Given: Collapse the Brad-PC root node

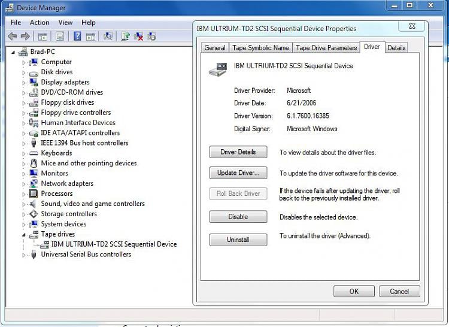Looking at the screenshot, I should click(13, 52).
